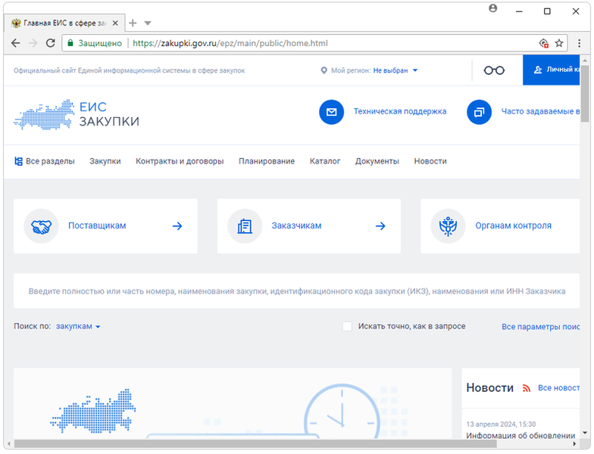Image resolution: width=594 pixels, height=454 pixels.
Task: Click the Официальный сайт Единой информационной системы text
Action: tap(129, 70)
